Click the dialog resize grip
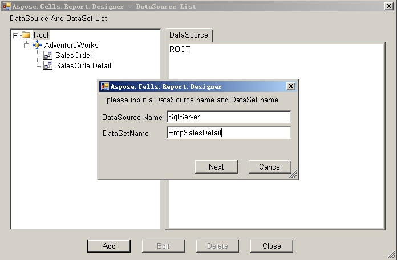The height and width of the screenshot is (260, 397). pos(293,174)
